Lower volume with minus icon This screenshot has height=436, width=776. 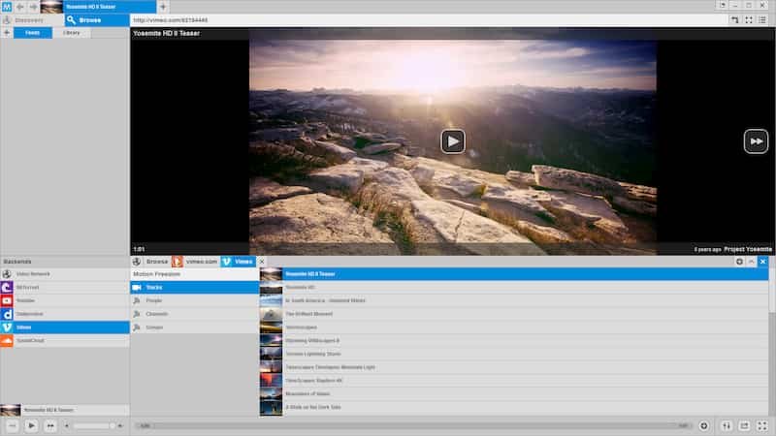click(x=67, y=425)
